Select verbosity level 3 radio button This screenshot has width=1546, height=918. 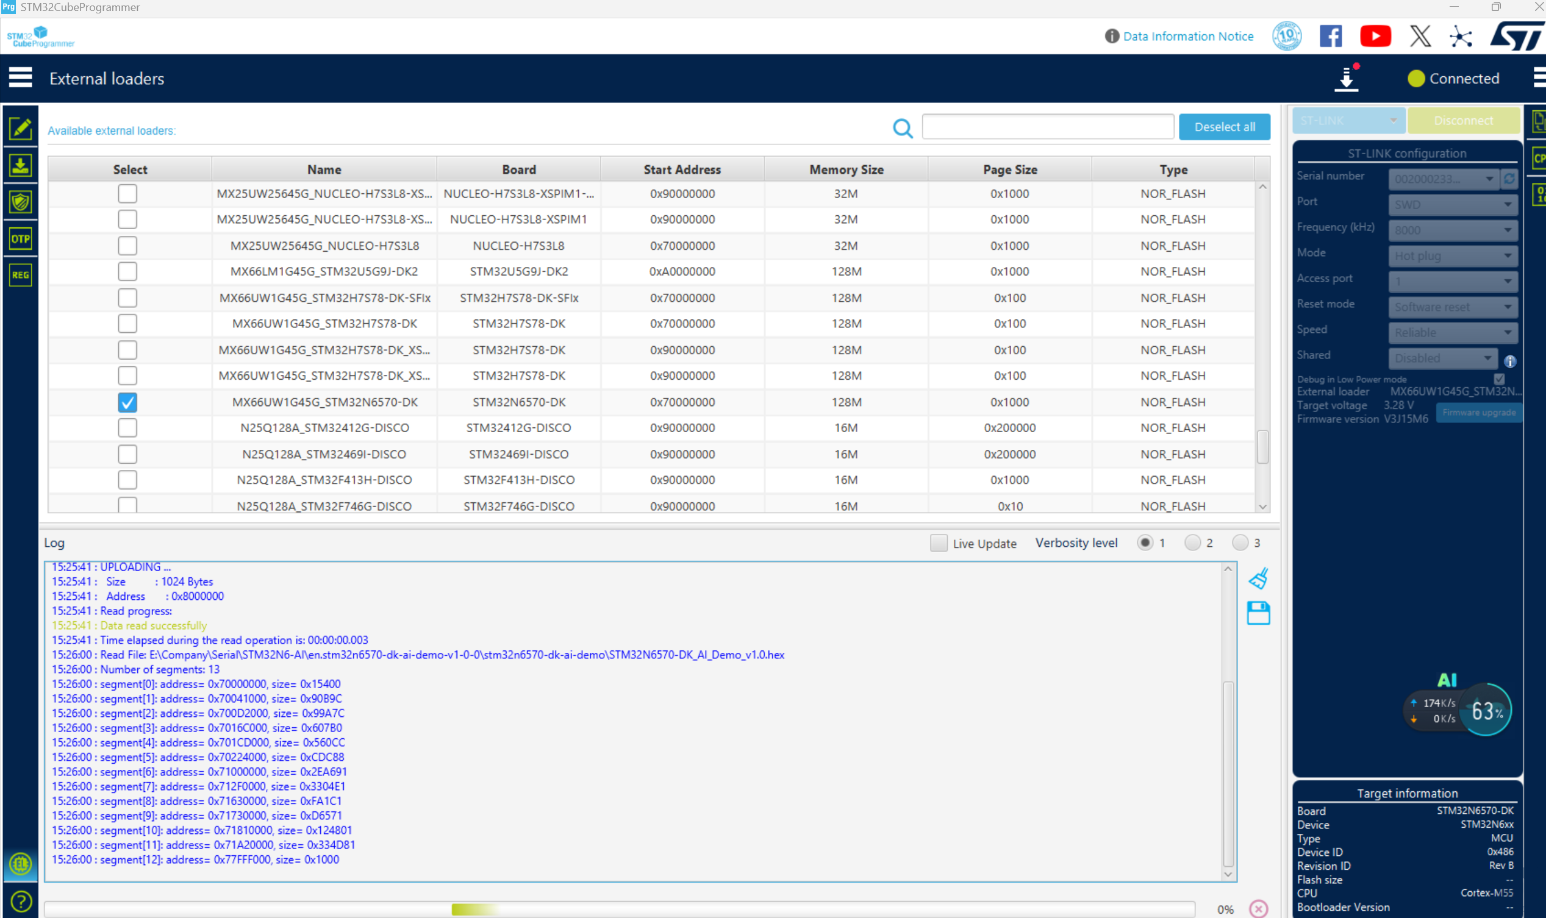tap(1240, 543)
